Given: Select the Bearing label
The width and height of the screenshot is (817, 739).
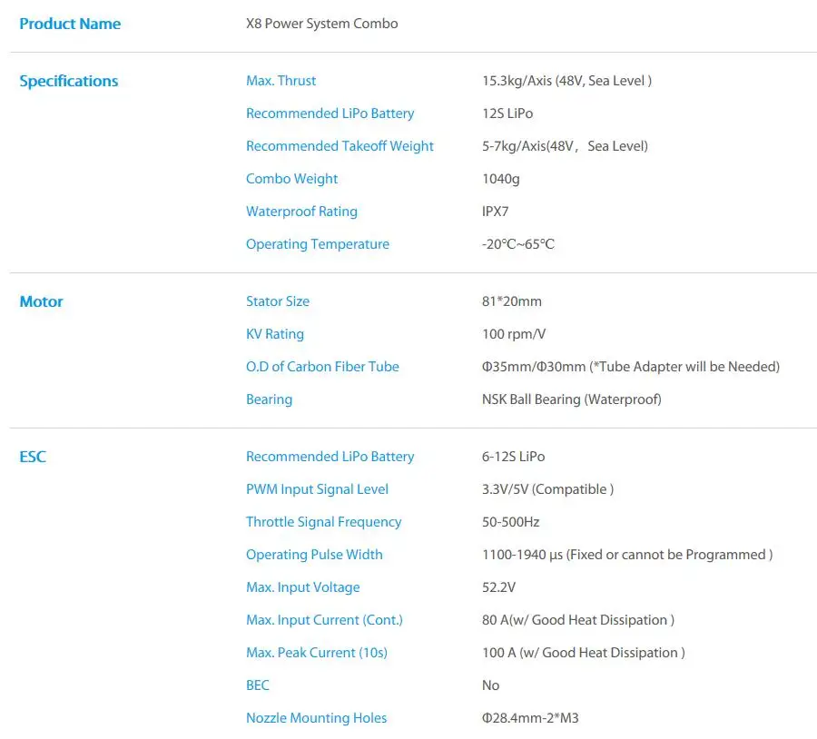Looking at the screenshot, I should point(269,399).
